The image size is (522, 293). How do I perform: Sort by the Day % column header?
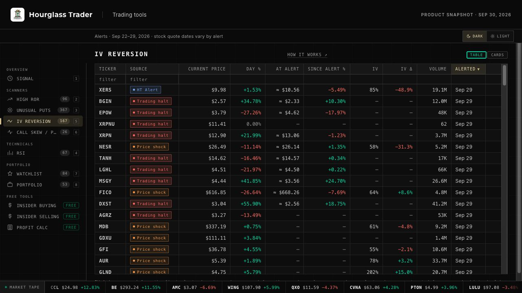(x=248, y=69)
